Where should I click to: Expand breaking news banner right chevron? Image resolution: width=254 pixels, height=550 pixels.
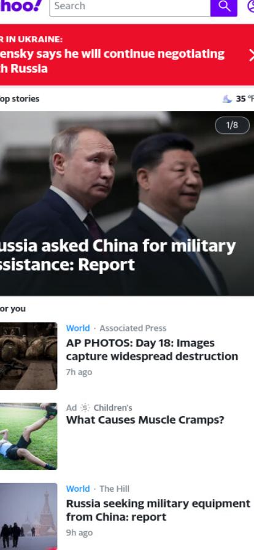[251, 55]
